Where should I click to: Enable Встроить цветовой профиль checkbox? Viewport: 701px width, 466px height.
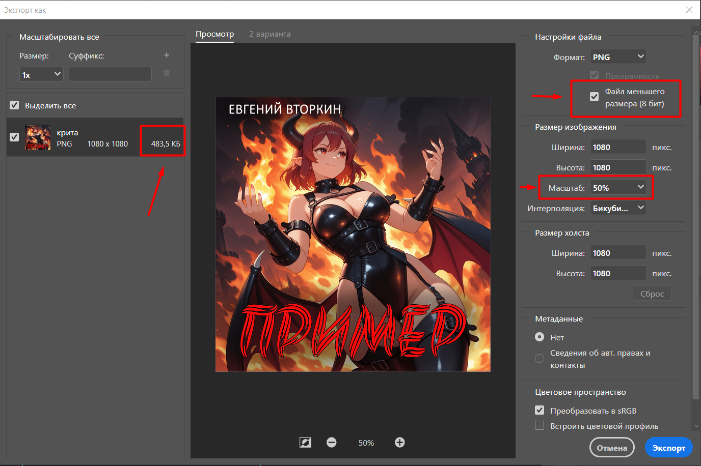point(540,426)
